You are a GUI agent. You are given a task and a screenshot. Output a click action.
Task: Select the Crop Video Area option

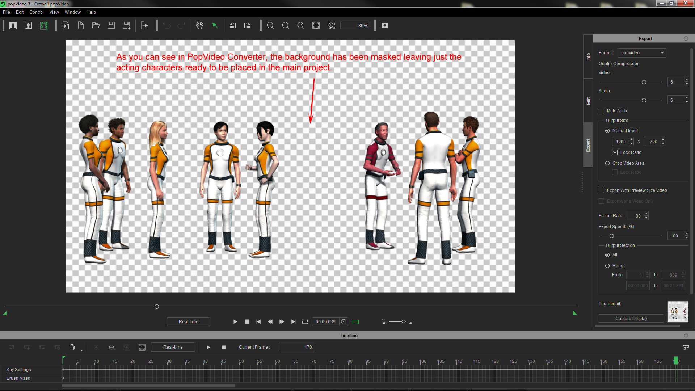point(607,163)
